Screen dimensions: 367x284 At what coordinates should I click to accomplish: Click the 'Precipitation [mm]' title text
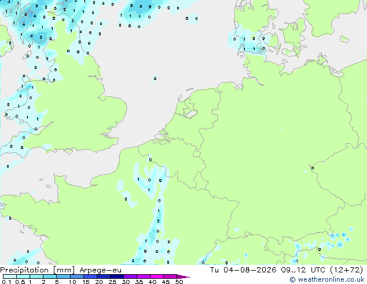(x=38, y=270)
